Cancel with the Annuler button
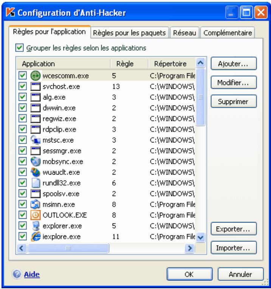This screenshot has height=289, width=271. [241, 274]
